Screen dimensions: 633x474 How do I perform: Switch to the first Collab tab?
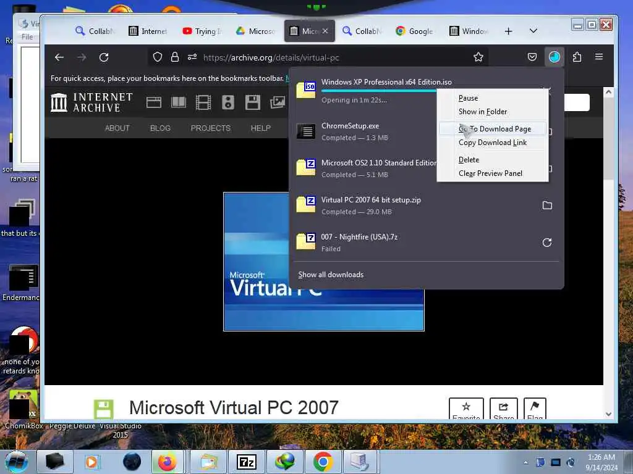(x=96, y=31)
